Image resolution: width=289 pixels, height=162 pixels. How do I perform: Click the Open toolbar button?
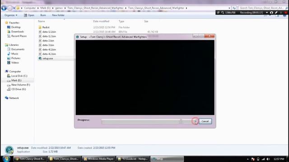coord(29,15)
